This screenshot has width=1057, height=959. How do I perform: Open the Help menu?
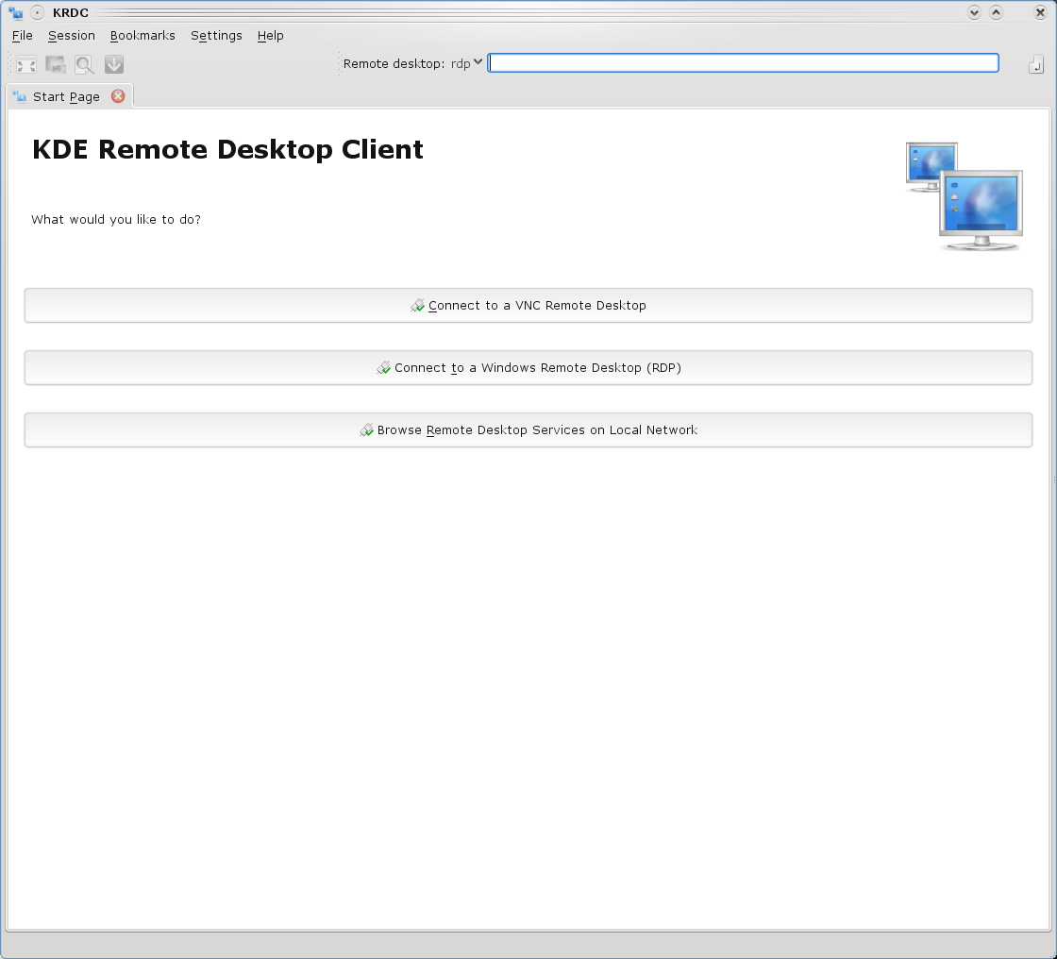(270, 36)
